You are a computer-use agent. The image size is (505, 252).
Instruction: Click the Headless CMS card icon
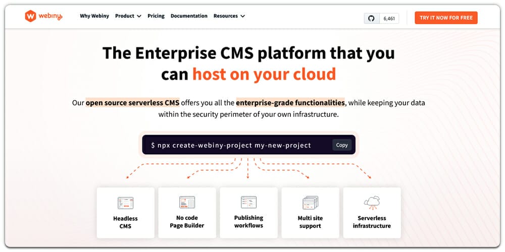pyautogui.click(x=125, y=203)
